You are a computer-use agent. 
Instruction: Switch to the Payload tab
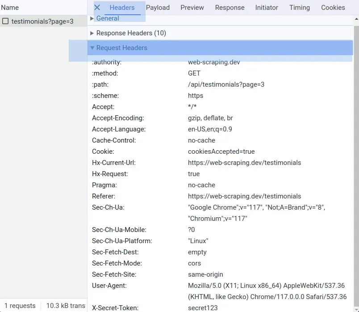158,8
